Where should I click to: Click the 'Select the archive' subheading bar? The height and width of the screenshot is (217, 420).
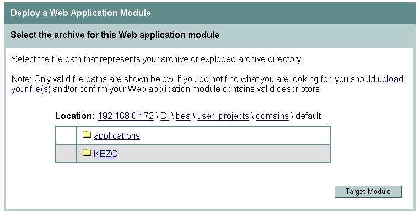tap(210, 35)
